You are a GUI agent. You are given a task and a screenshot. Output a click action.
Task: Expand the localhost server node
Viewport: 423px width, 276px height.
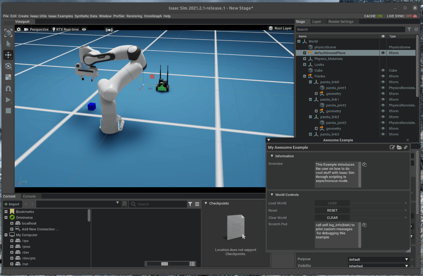click(11, 223)
